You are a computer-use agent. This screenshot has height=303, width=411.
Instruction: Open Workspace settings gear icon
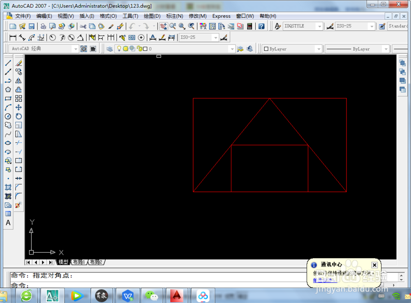point(83,49)
